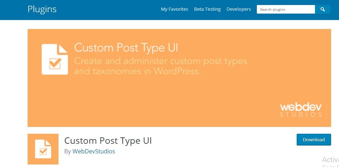Click the checkmark in the small plugin icon
The height and width of the screenshot is (167, 339).
coord(43,151)
